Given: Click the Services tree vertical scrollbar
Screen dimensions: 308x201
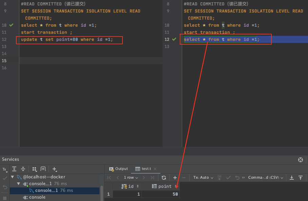Looking at the screenshot, I should coord(102,193).
